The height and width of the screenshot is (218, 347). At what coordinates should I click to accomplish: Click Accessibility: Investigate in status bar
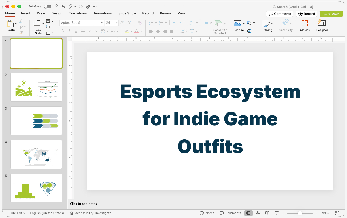click(90, 213)
